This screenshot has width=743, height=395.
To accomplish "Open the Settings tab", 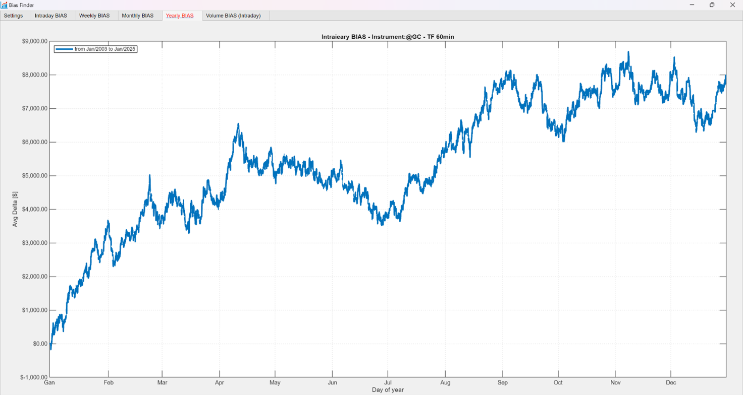I will point(14,16).
